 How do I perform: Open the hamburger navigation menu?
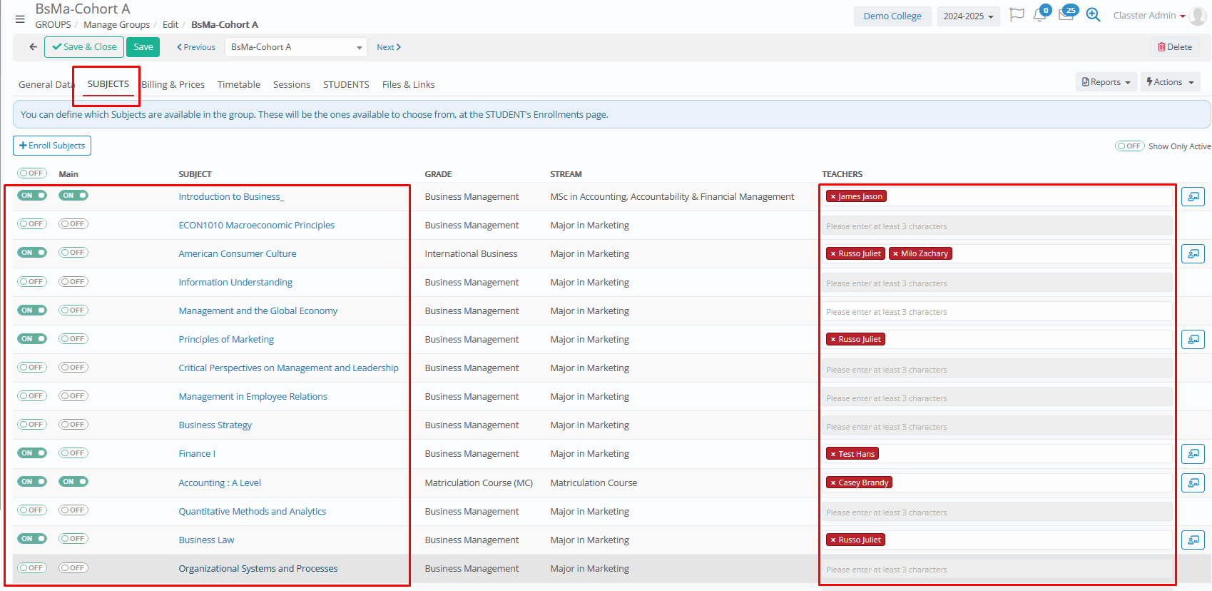point(20,19)
